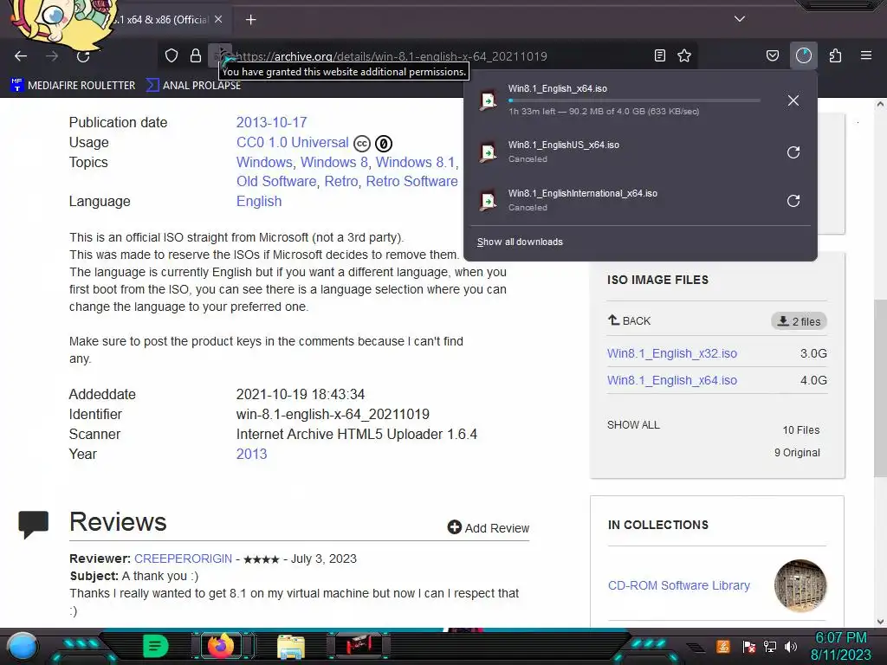Open the Windows 8 topic link
Screen dimensions: 887x665
pyautogui.click(x=333, y=162)
